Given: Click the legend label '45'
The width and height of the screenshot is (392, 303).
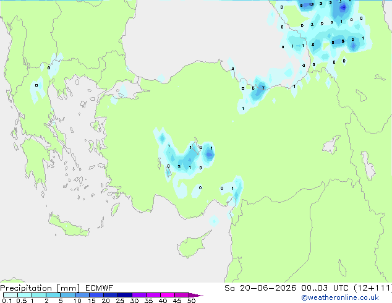Looking at the screenshot, I should pos(177,301).
